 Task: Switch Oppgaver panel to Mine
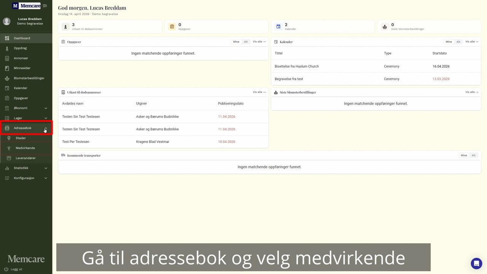coord(236,42)
